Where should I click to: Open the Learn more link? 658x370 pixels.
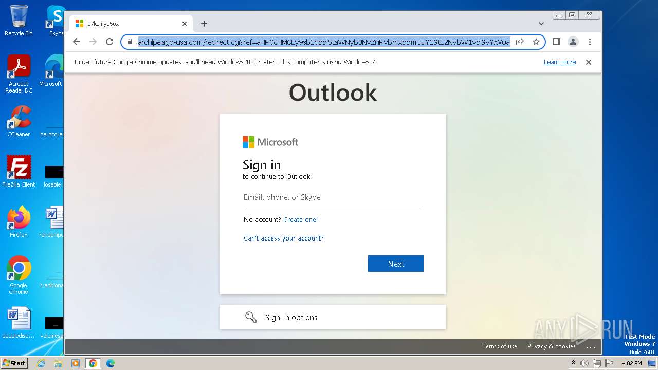point(560,62)
